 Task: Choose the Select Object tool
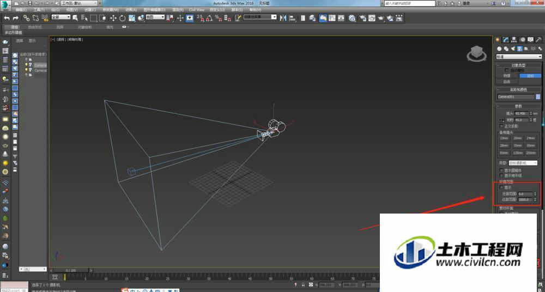[x=75, y=18]
